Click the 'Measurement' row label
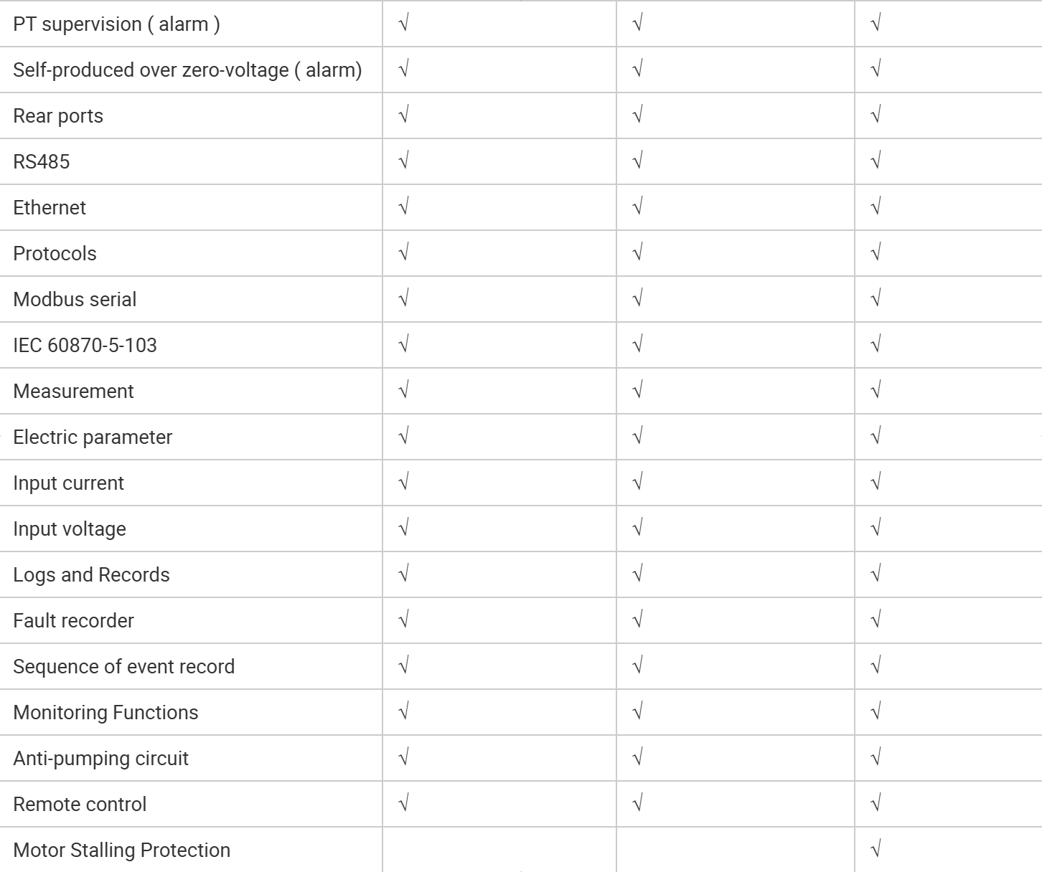1042x872 pixels. tap(73, 392)
